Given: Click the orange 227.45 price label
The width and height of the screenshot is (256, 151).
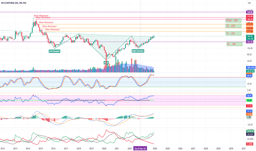Looking at the screenshot, I should pyautogui.click(x=250, y=31).
